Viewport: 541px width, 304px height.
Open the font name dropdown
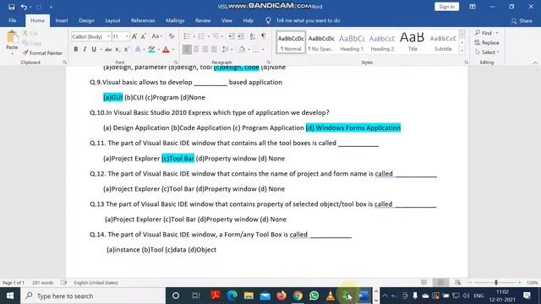click(x=109, y=36)
